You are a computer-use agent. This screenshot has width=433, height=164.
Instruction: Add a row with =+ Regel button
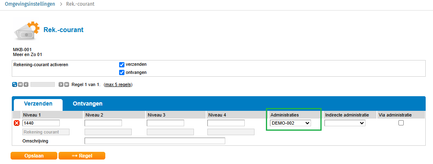click(x=82, y=155)
